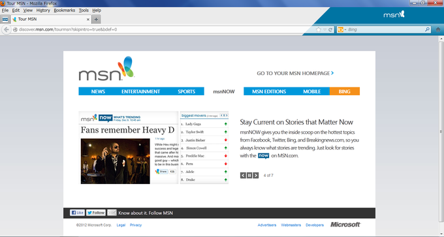The height and width of the screenshot is (237, 444).
Task: Open the Webmasters footer link
Action: click(x=291, y=225)
